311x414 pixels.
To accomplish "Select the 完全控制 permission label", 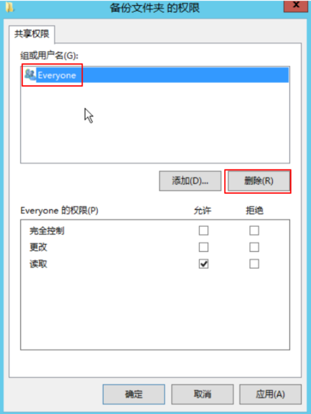I will click(47, 231).
